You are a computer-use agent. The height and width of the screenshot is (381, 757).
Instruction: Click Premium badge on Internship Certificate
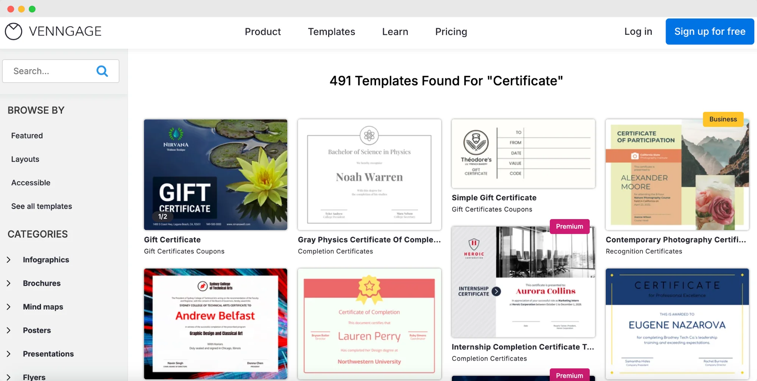(570, 226)
